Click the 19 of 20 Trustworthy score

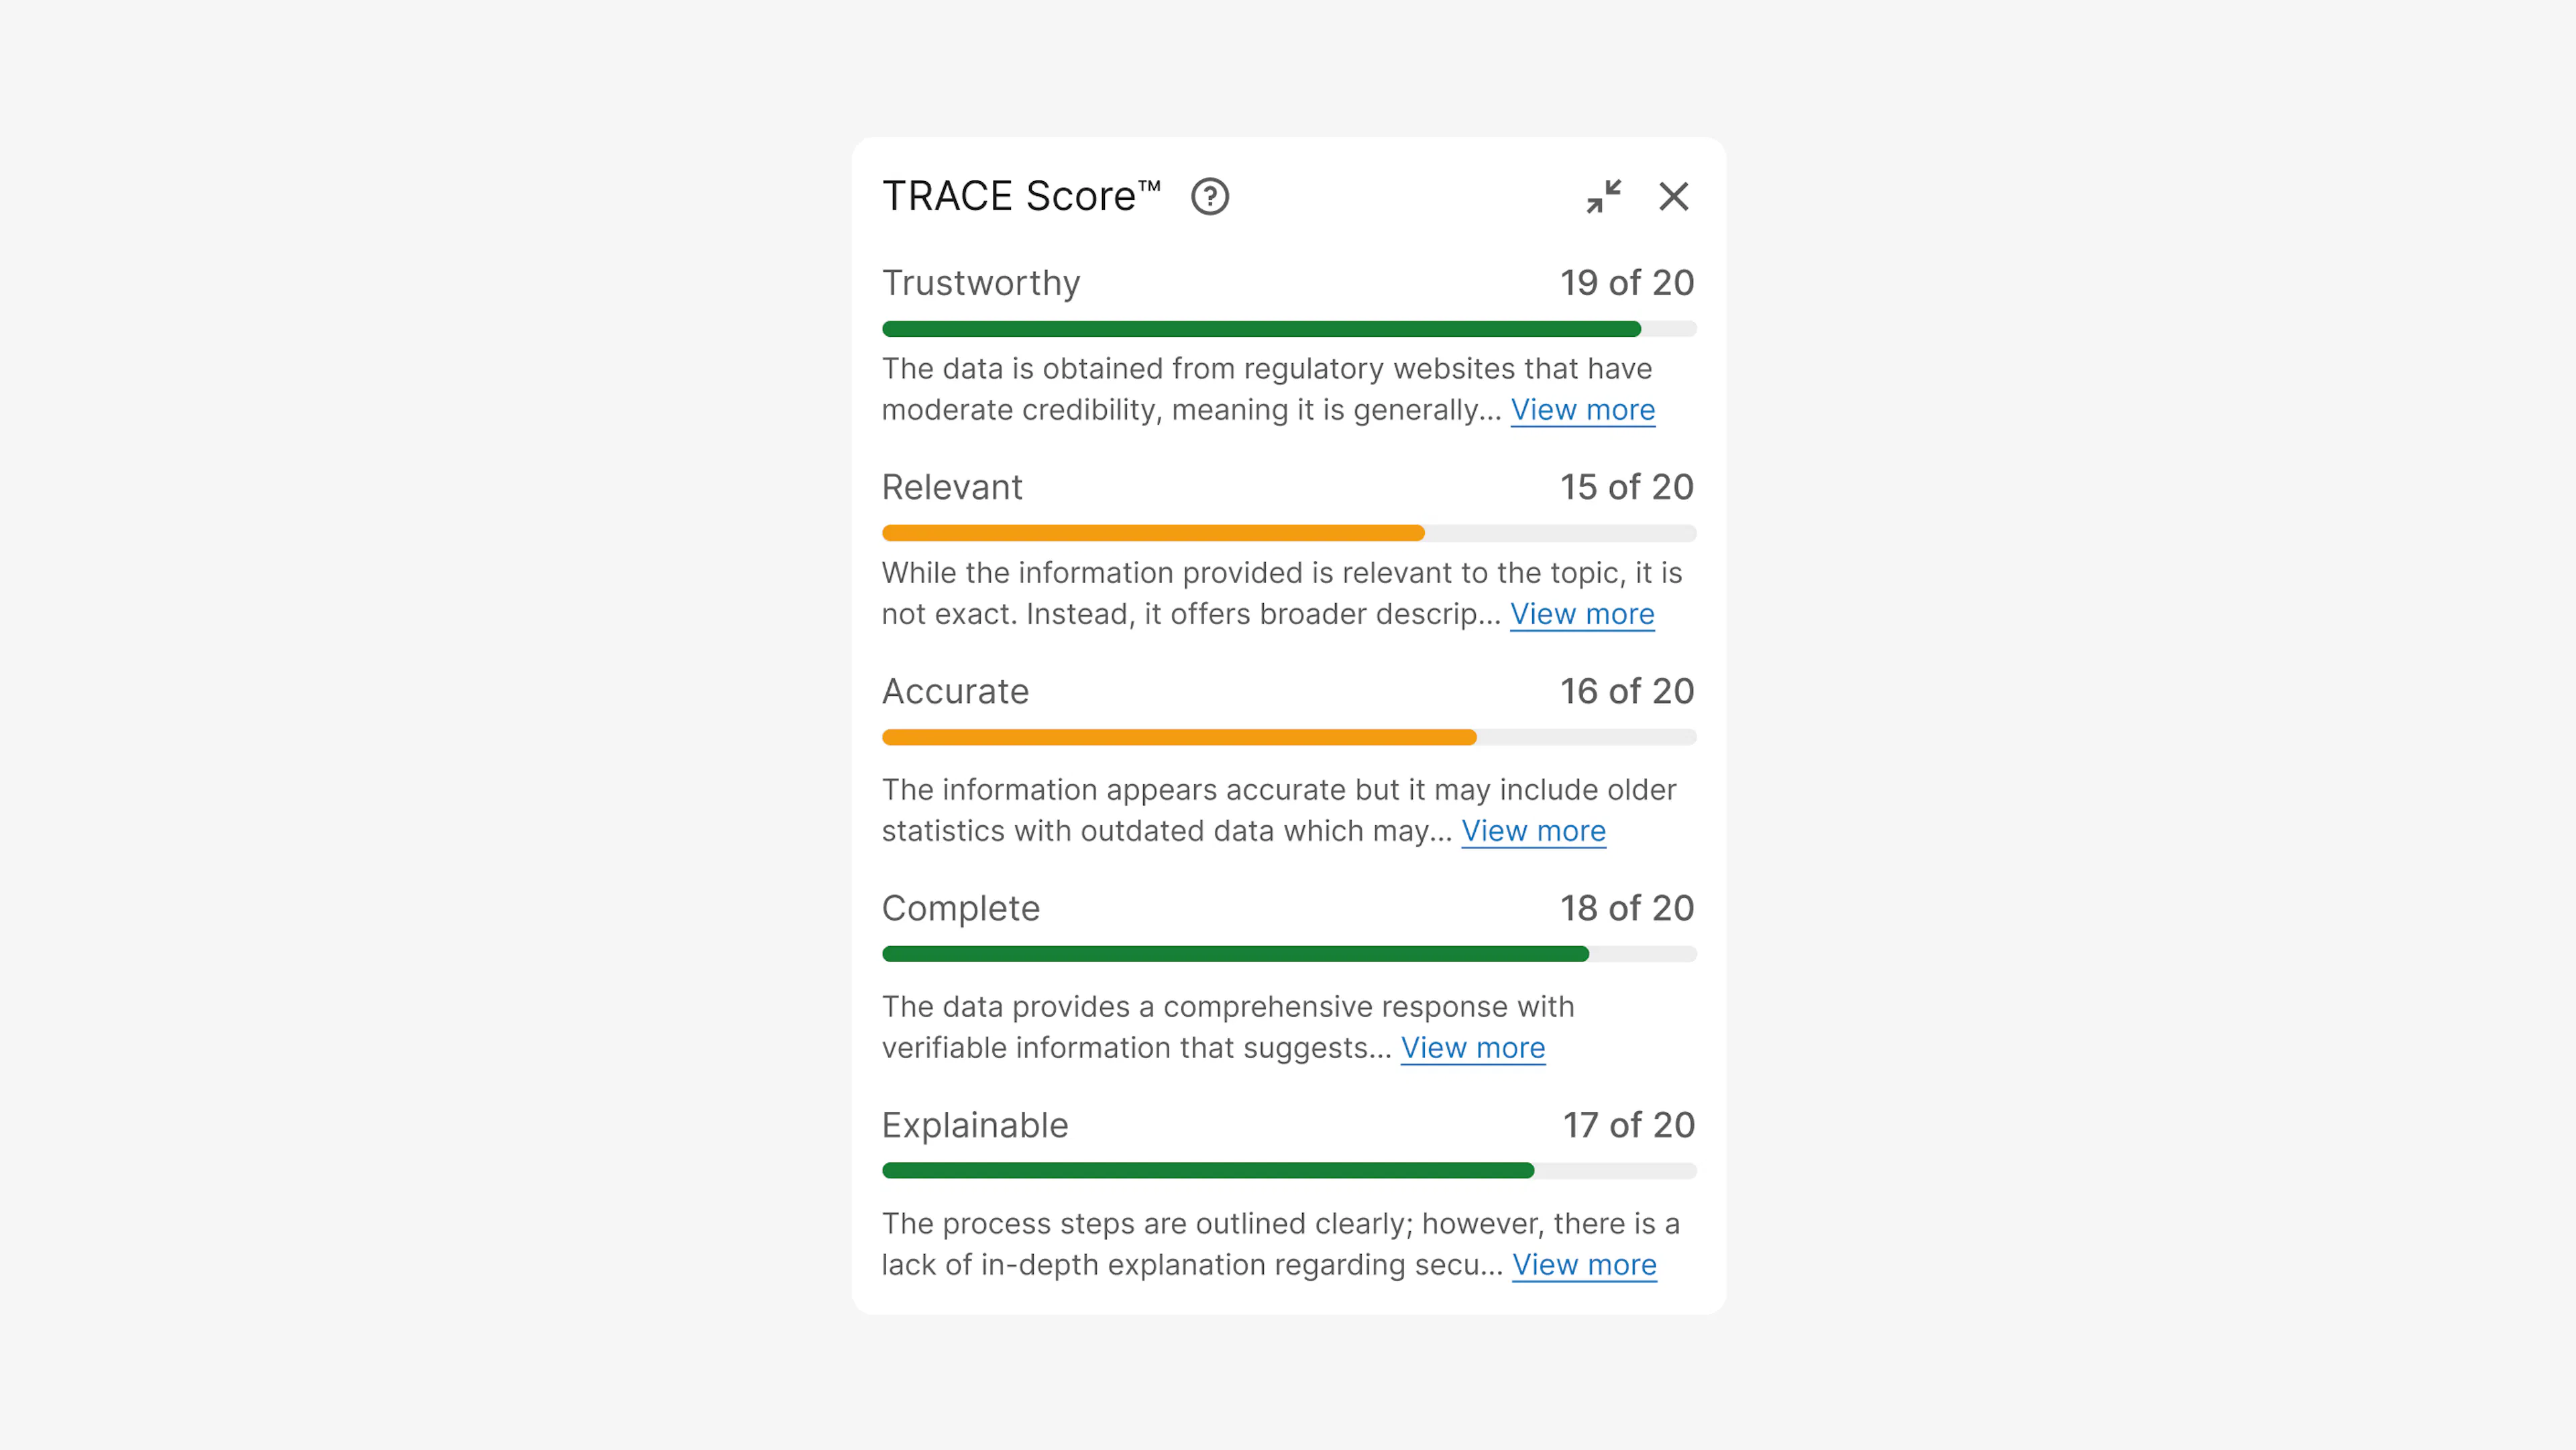click(x=1626, y=283)
